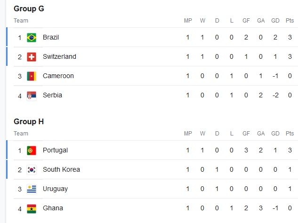The width and height of the screenshot is (298, 223).
Task: Click the GD column header in Group H
Action: 275,134
